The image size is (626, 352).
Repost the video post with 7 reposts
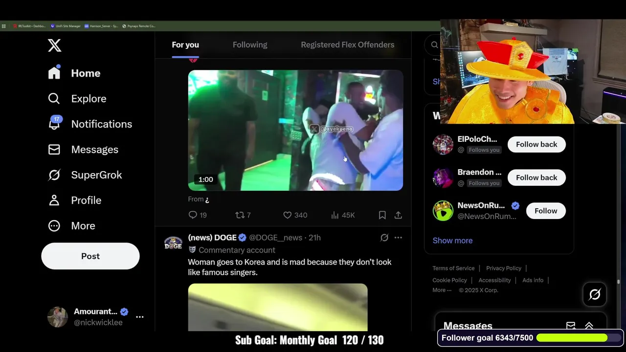click(x=243, y=215)
